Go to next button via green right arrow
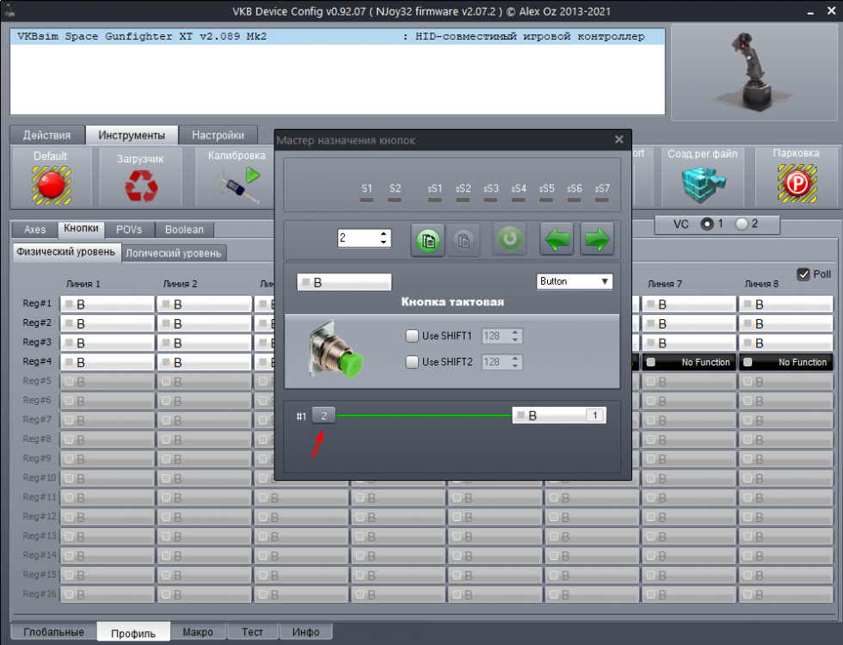 [x=597, y=241]
